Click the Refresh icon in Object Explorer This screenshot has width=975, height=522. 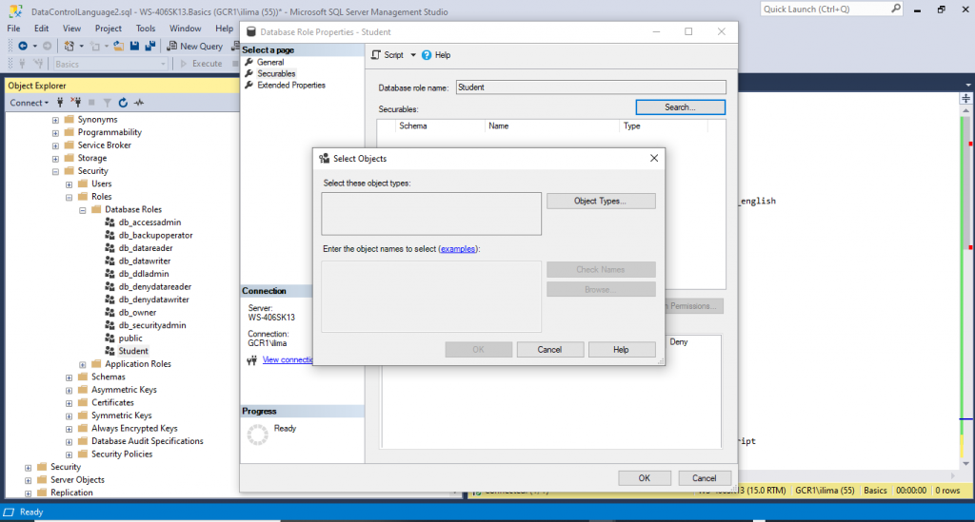(123, 103)
